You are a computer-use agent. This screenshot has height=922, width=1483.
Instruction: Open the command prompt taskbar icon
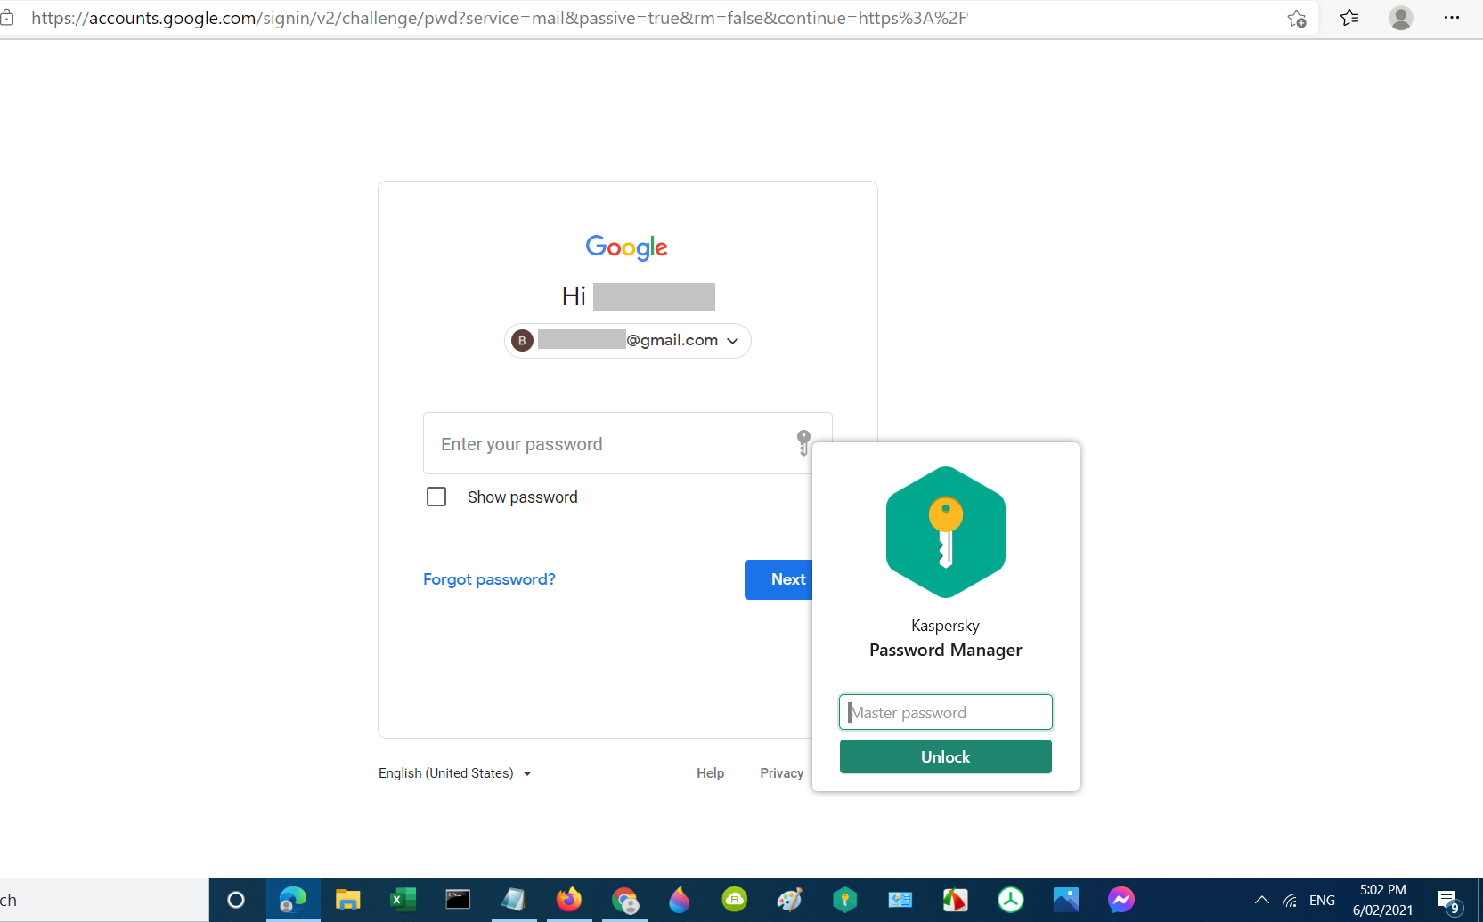coord(458,900)
